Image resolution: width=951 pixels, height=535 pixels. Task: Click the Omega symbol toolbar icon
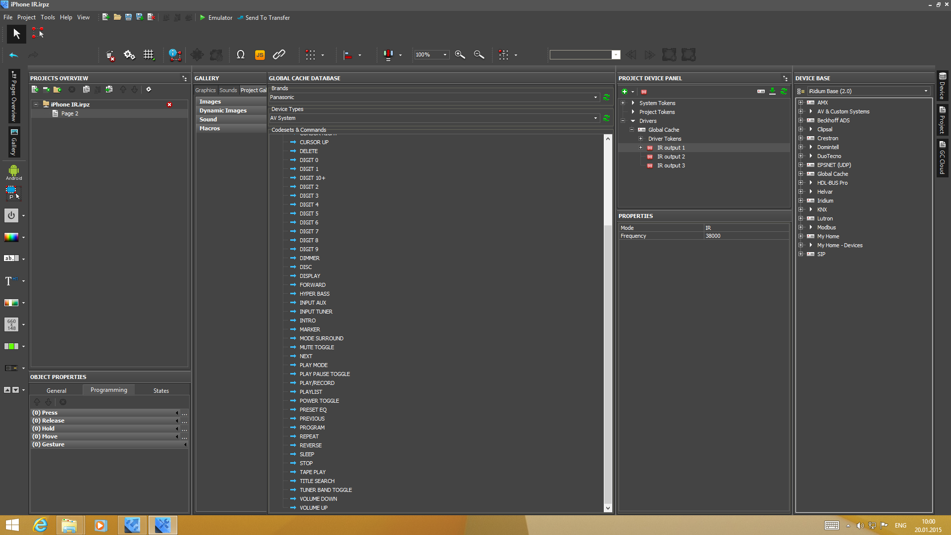[241, 55]
